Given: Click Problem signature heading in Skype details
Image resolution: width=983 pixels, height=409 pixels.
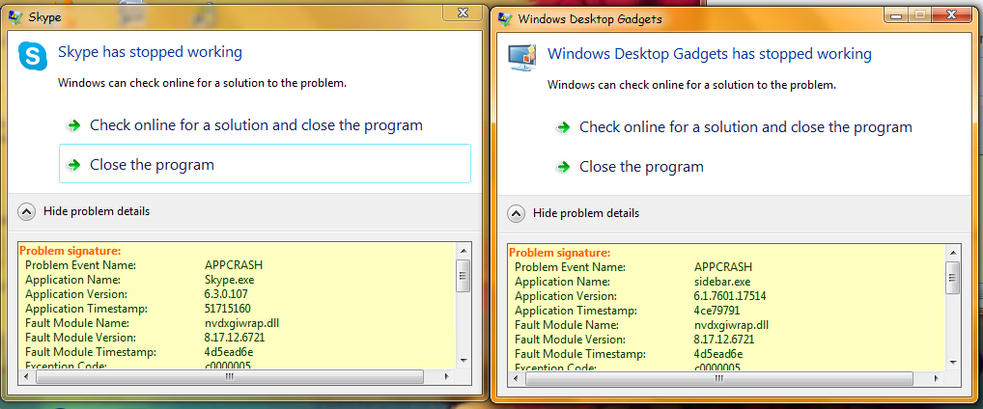Looking at the screenshot, I should [x=70, y=251].
